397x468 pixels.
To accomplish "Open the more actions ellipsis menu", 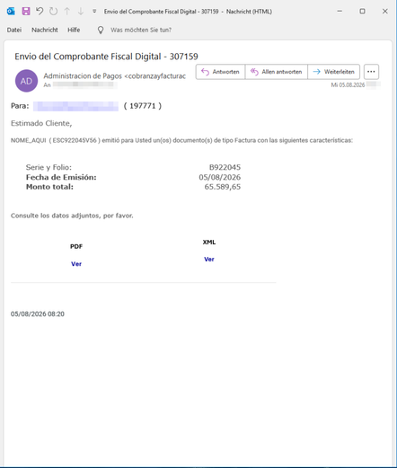I will pyautogui.click(x=371, y=72).
